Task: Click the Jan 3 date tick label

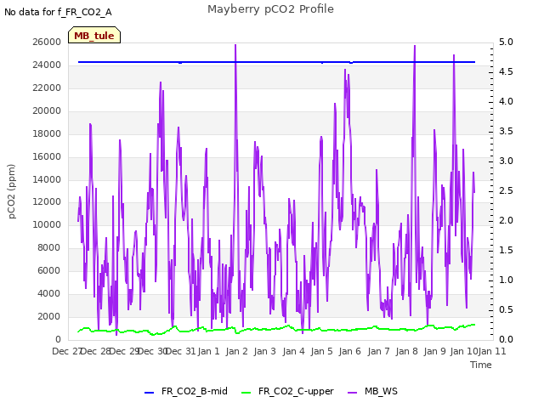Action: pos(264,351)
